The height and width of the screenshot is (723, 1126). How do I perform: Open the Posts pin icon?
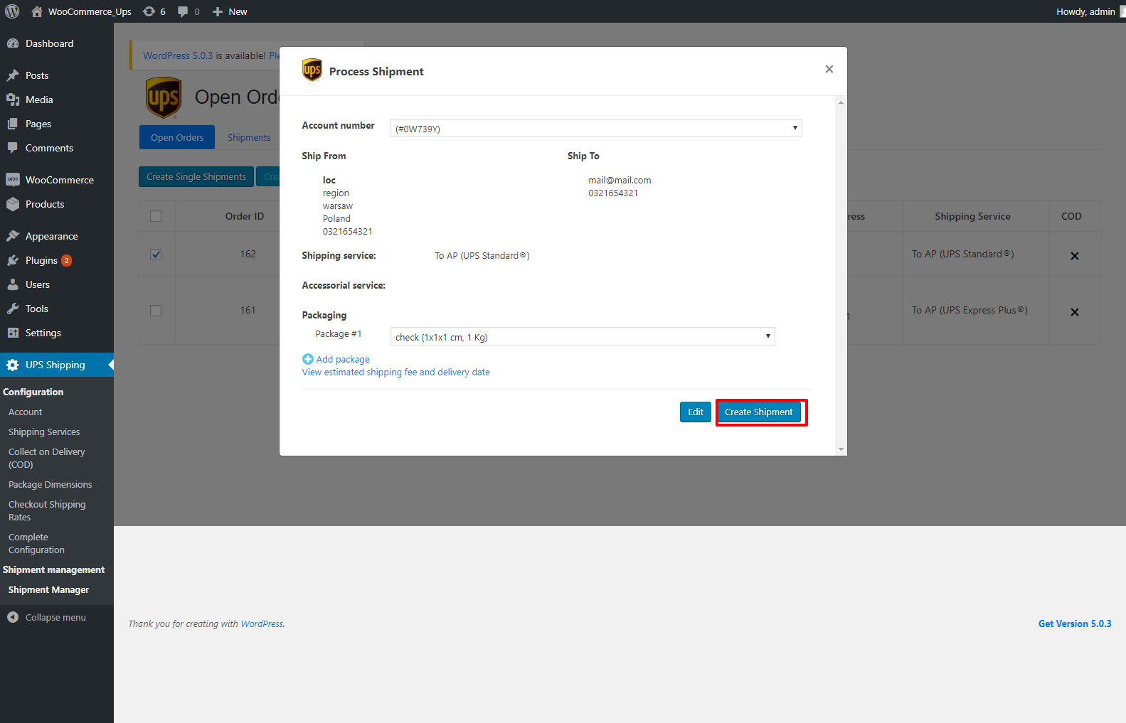pos(13,75)
